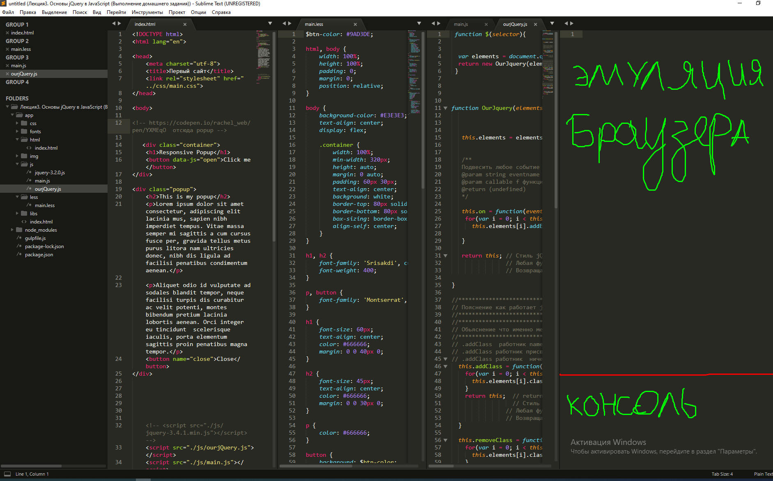Expand the css folder

(17, 123)
